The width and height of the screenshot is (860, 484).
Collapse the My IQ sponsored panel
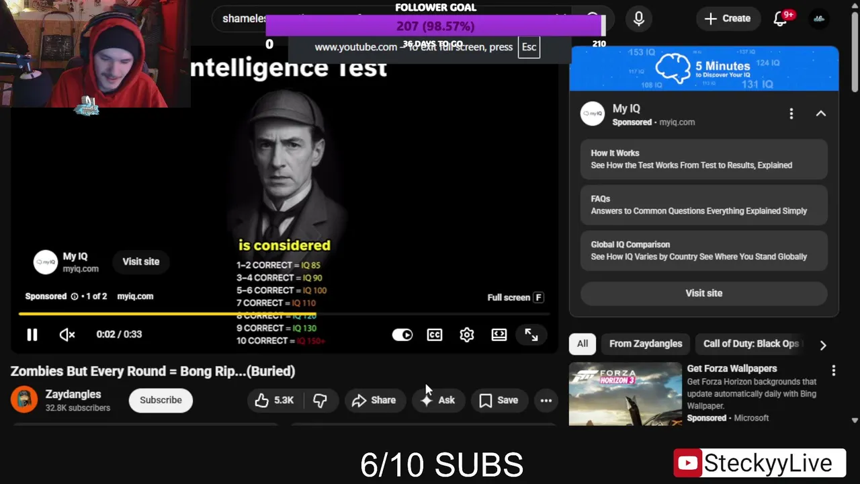pyautogui.click(x=821, y=114)
